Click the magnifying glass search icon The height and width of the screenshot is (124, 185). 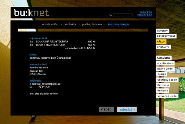pyautogui.click(x=111, y=15)
